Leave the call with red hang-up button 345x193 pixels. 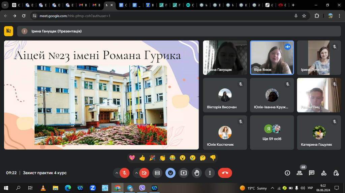[x=225, y=173]
